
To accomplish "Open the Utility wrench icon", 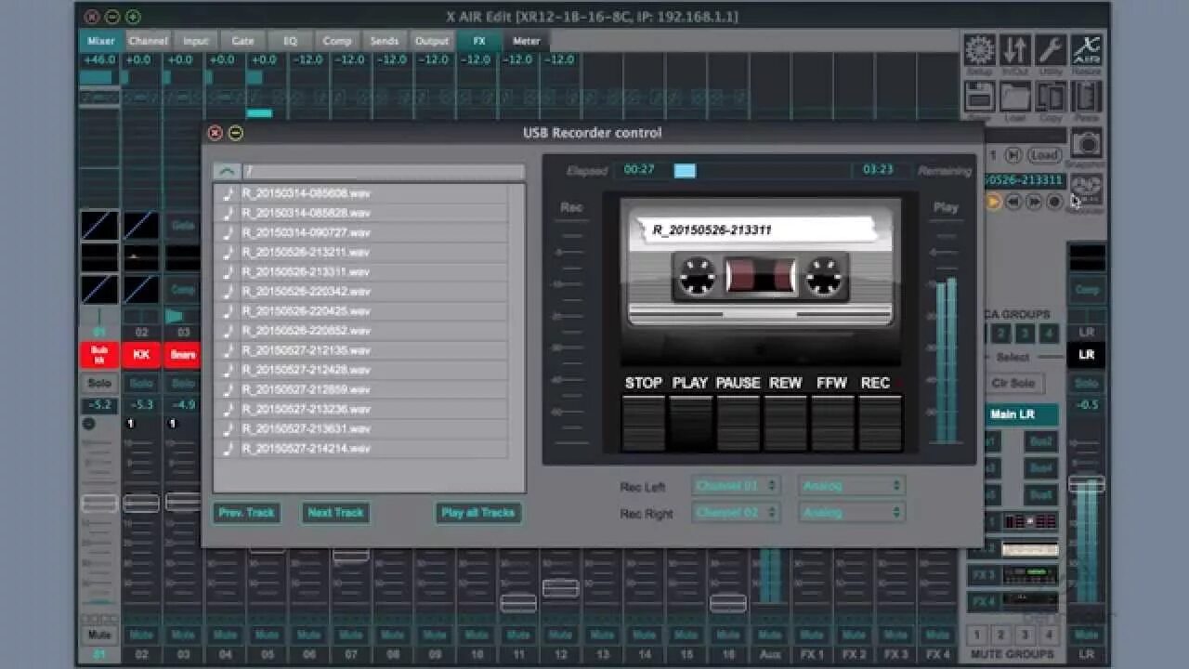I will (1051, 50).
